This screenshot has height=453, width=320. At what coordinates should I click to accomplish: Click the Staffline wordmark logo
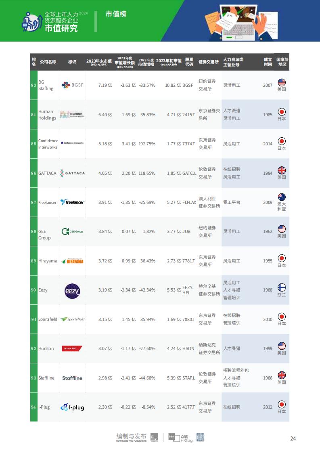pyautogui.click(x=72, y=378)
